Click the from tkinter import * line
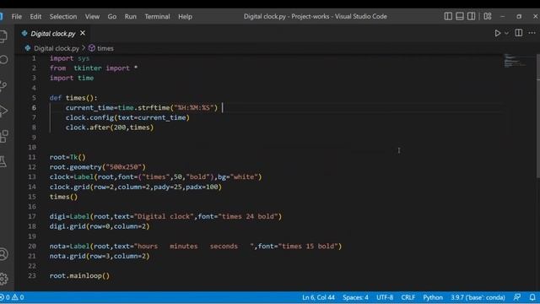The image size is (540, 304). coord(94,68)
